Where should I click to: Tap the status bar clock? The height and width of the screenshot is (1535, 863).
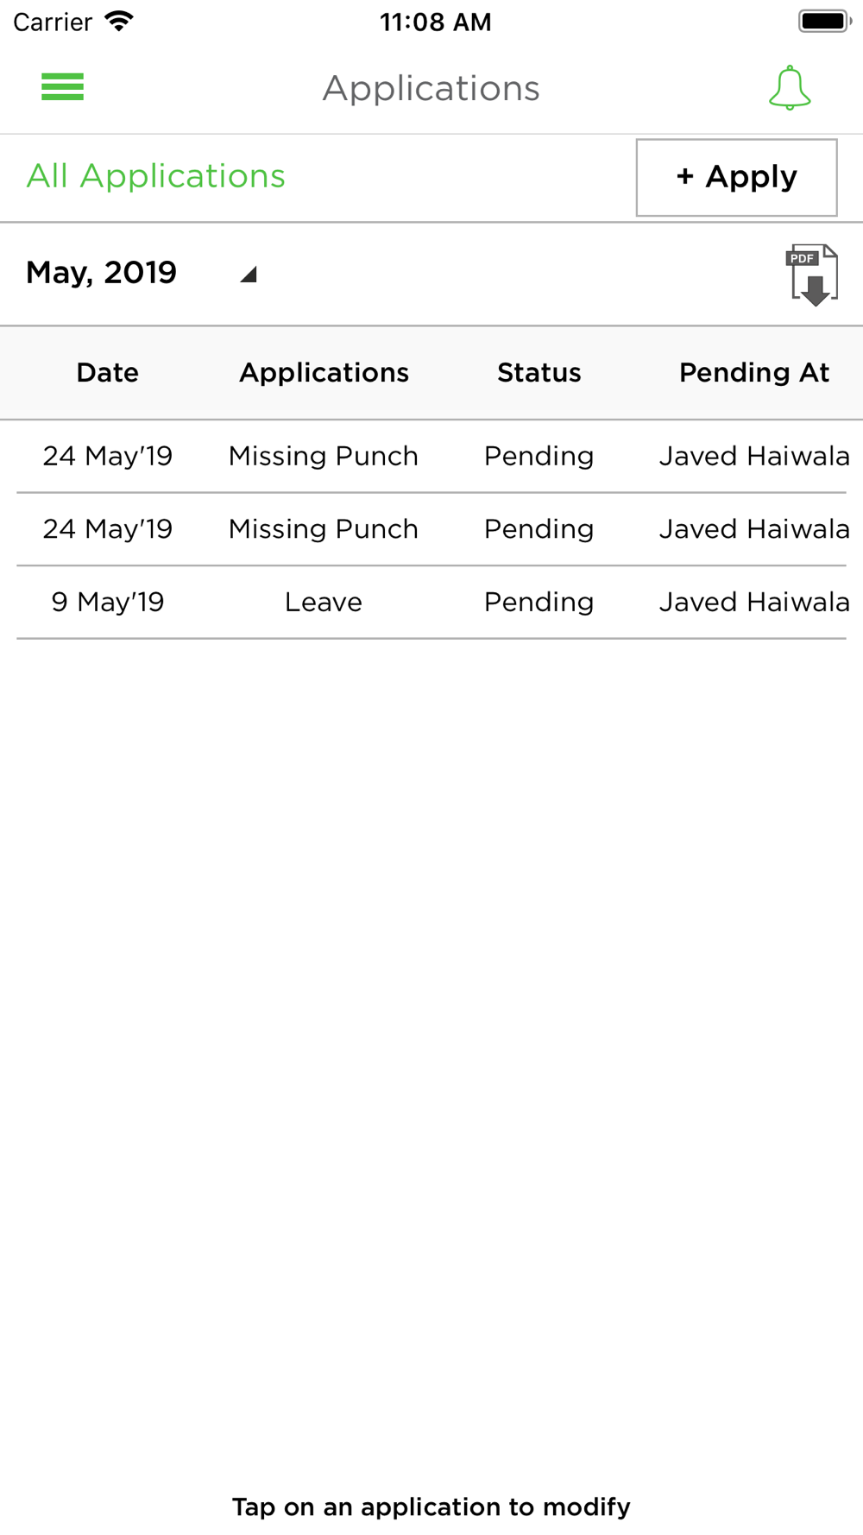click(x=435, y=22)
